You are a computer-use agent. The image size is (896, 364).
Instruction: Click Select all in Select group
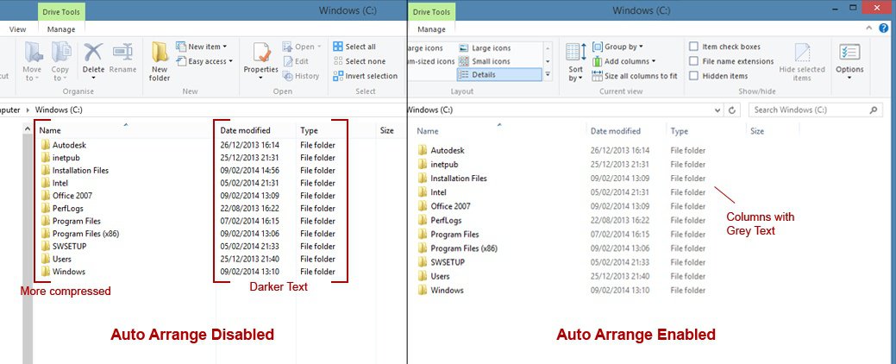click(359, 47)
